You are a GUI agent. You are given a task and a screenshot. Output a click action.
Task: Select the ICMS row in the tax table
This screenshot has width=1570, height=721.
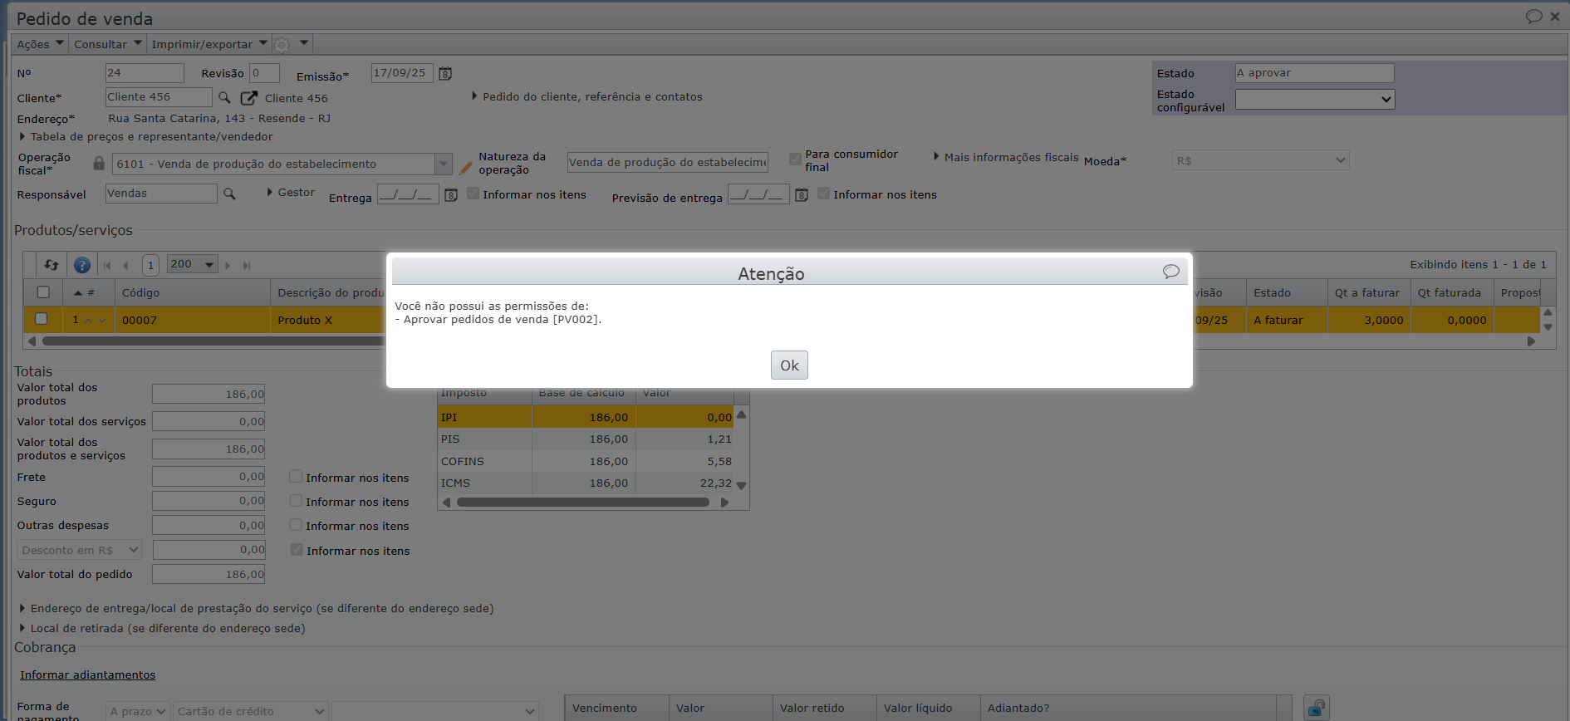586,483
